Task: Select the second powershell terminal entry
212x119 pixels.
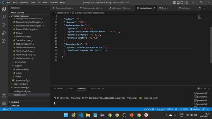Action: click(201, 97)
